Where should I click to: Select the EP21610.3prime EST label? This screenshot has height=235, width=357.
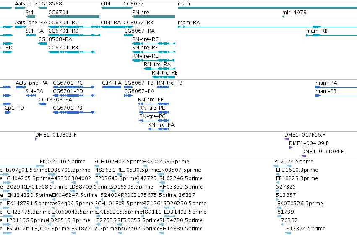coord(297,170)
